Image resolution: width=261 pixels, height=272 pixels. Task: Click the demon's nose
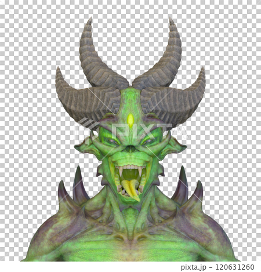click(130, 148)
